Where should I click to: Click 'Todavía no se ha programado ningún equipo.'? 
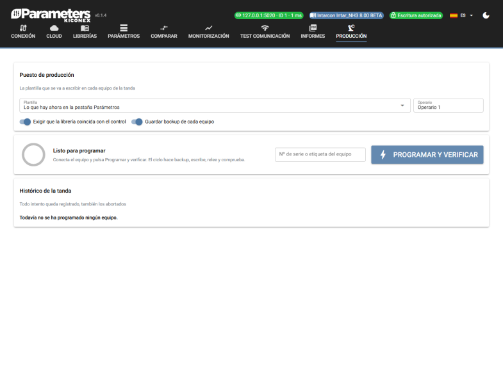pos(69,218)
